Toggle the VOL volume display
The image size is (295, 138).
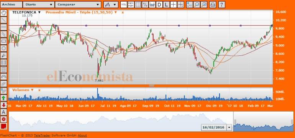(124, 5)
